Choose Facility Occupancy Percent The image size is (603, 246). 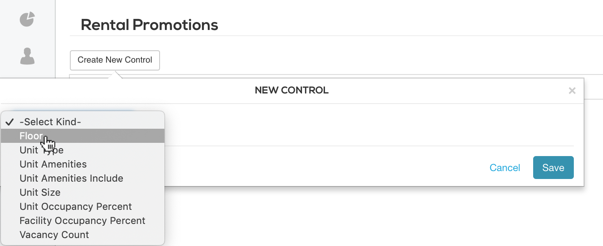tap(82, 221)
